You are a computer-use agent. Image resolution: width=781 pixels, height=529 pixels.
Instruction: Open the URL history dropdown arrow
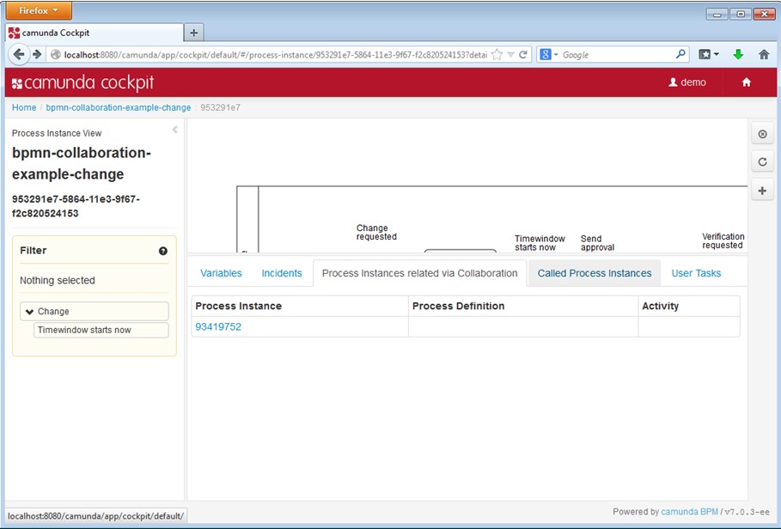pos(510,55)
